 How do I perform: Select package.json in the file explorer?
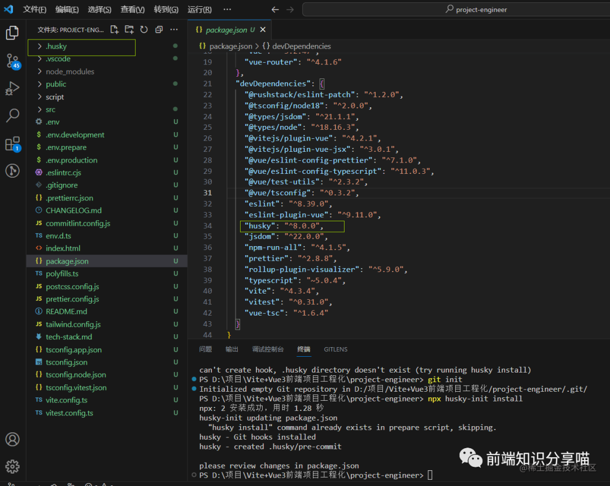pyautogui.click(x=107, y=261)
